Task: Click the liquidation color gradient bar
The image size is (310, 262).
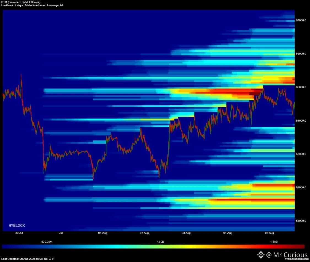Action: click(x=153, y=247)
